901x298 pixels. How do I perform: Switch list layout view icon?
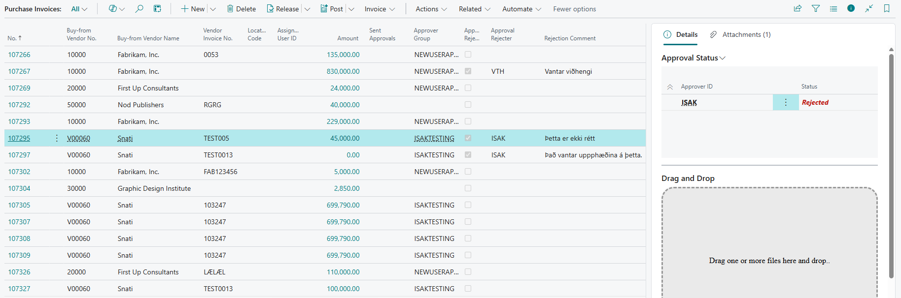(833, 8)
